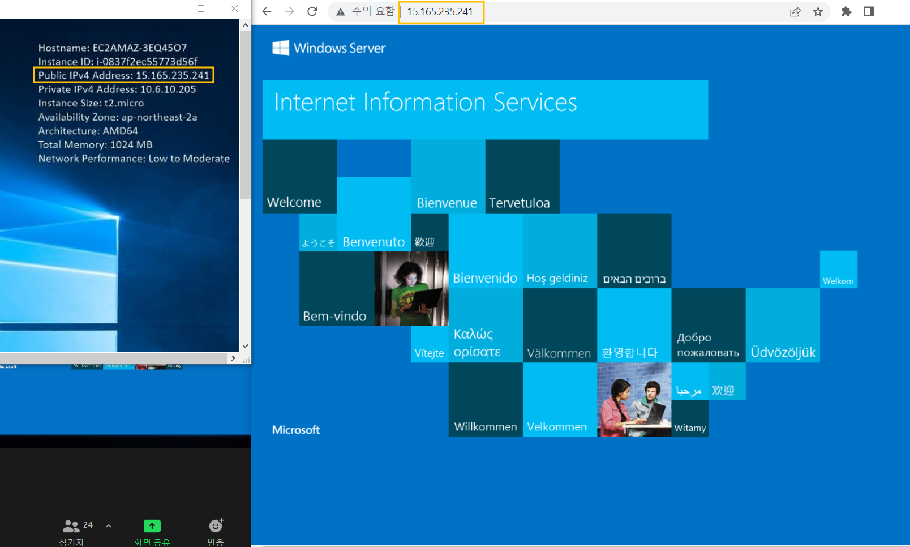Go forward with the browser forward arrow
Screen dimensions: 910x547
290,11
